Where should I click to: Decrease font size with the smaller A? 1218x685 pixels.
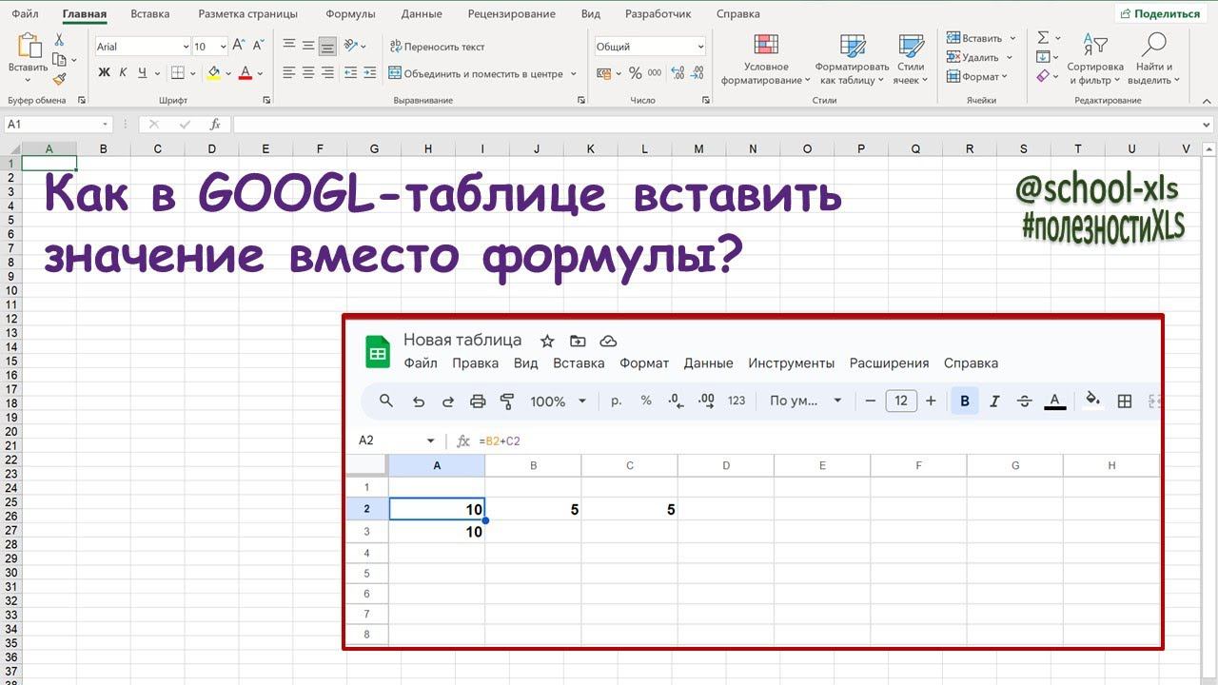point(258,46)
